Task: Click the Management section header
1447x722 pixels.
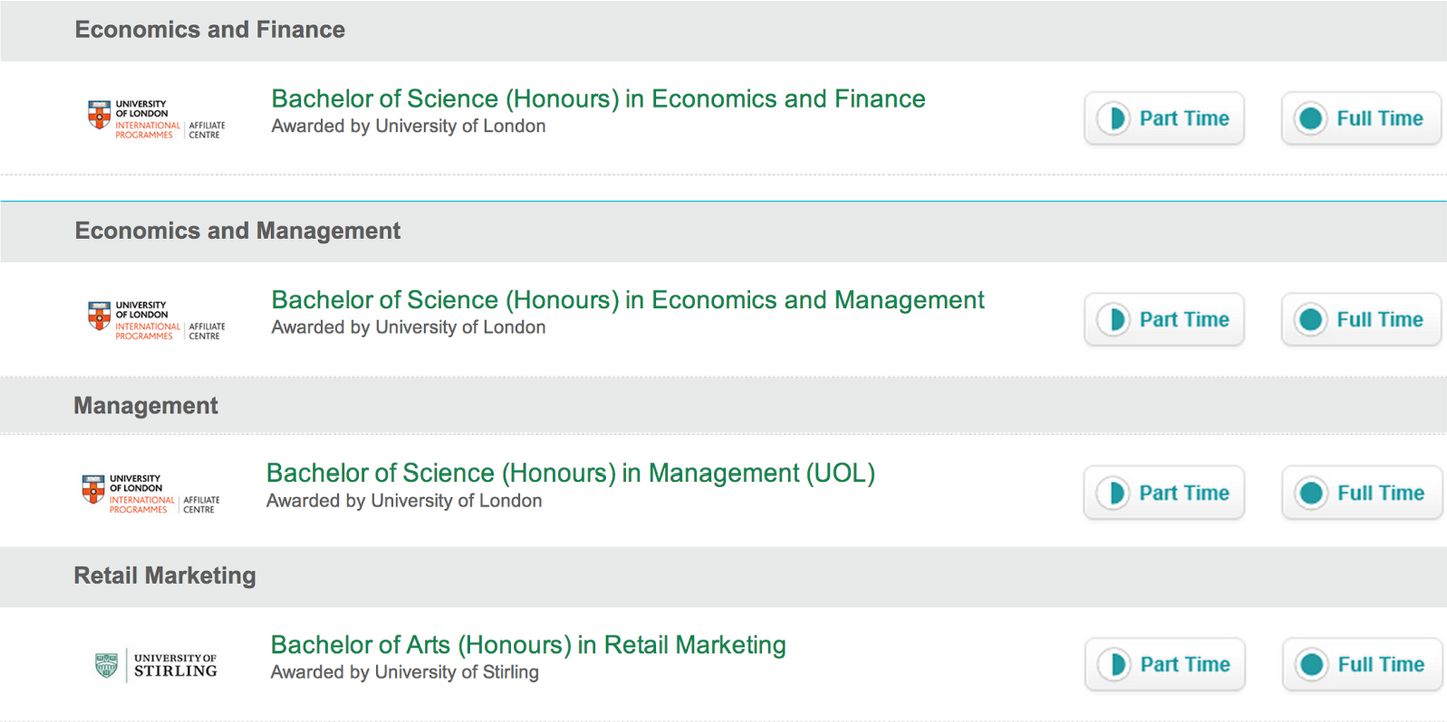Action: pos(146,406)
